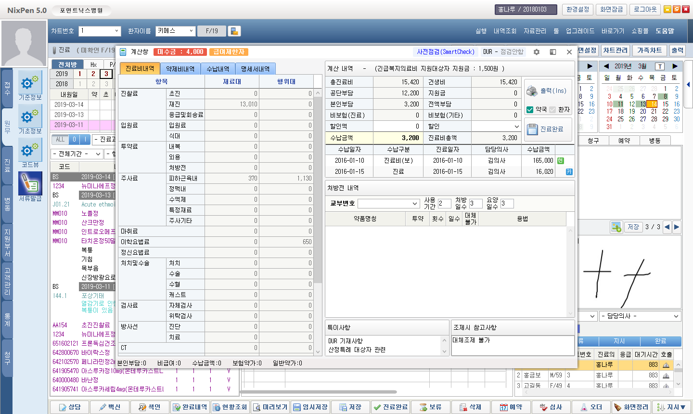Open the 기준정보 gear icon

click(30, 83)
